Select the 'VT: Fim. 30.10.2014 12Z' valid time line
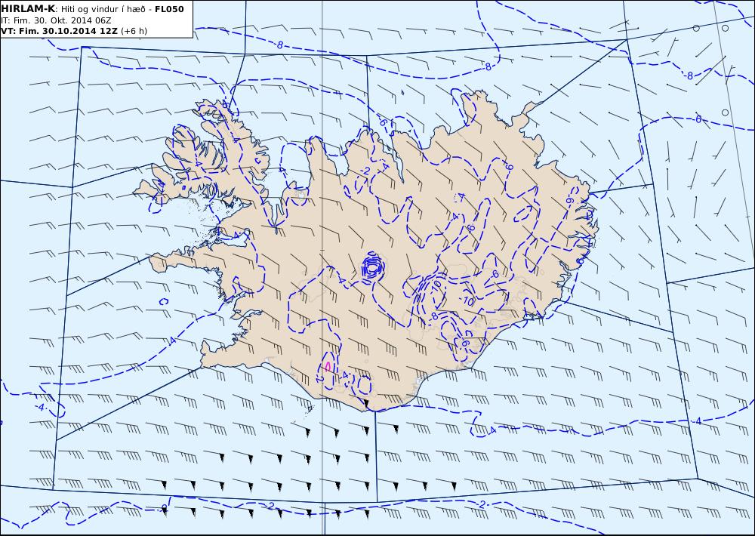The height and width of the screenshot is (536, 755). [59, 31]
